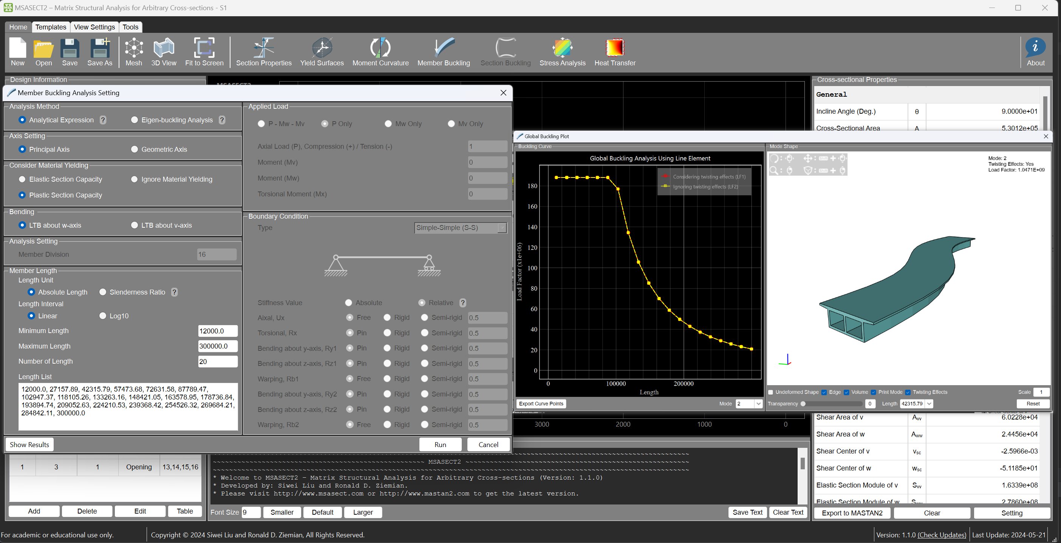This screenshot has width=1061, height=543.
Task: Click Setting button in properties panel
Action: tap(1012, 513)
